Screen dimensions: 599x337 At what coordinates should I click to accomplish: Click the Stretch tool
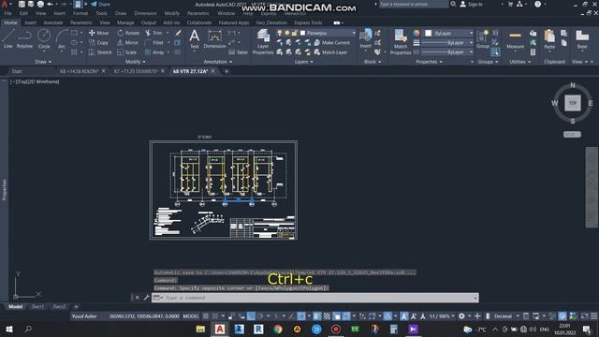click(100, 52)
